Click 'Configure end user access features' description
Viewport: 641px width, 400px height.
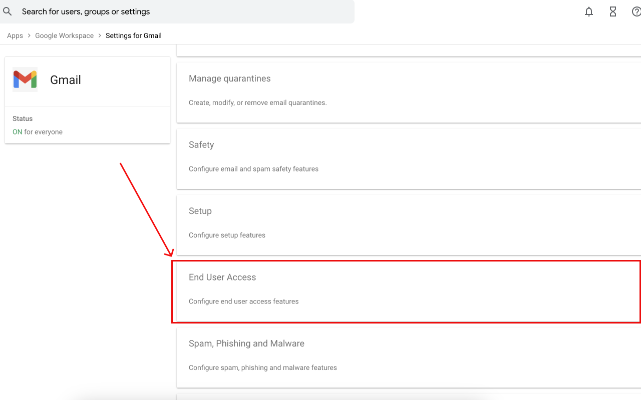click(x=243, y=301)
